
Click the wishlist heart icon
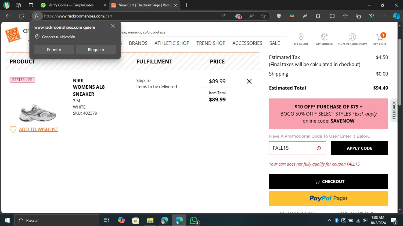13,129
